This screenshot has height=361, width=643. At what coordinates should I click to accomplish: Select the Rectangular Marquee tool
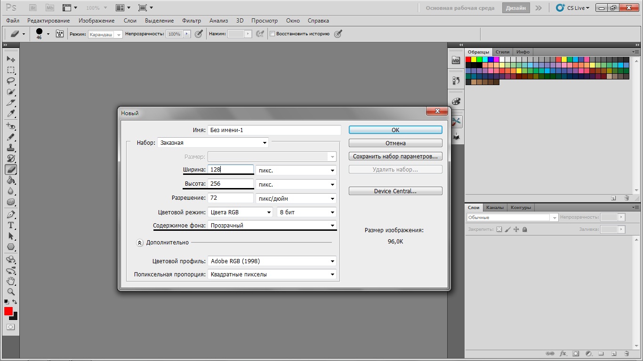(11, 70)
